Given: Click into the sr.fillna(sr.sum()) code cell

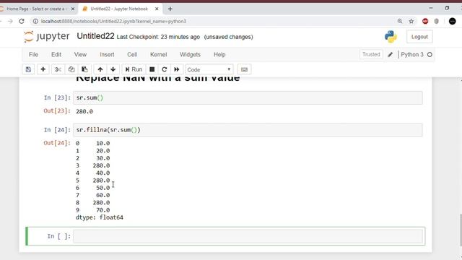Looking at the screenshot, I should pyautogui.click(x=248, y=130).
